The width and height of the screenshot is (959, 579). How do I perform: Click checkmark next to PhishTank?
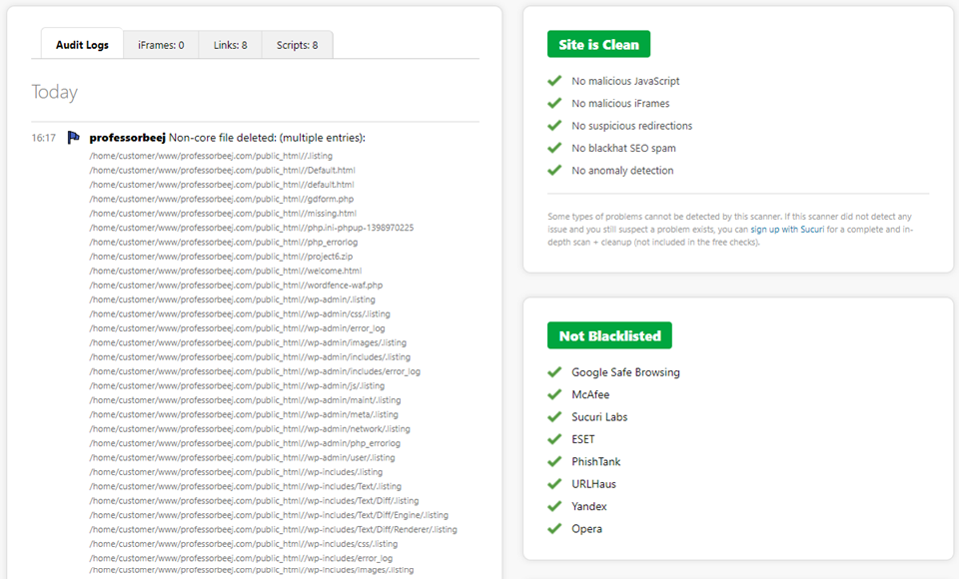point(554,461)
